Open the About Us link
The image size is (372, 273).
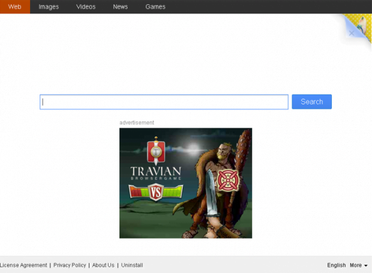click(x=103, y=265)
